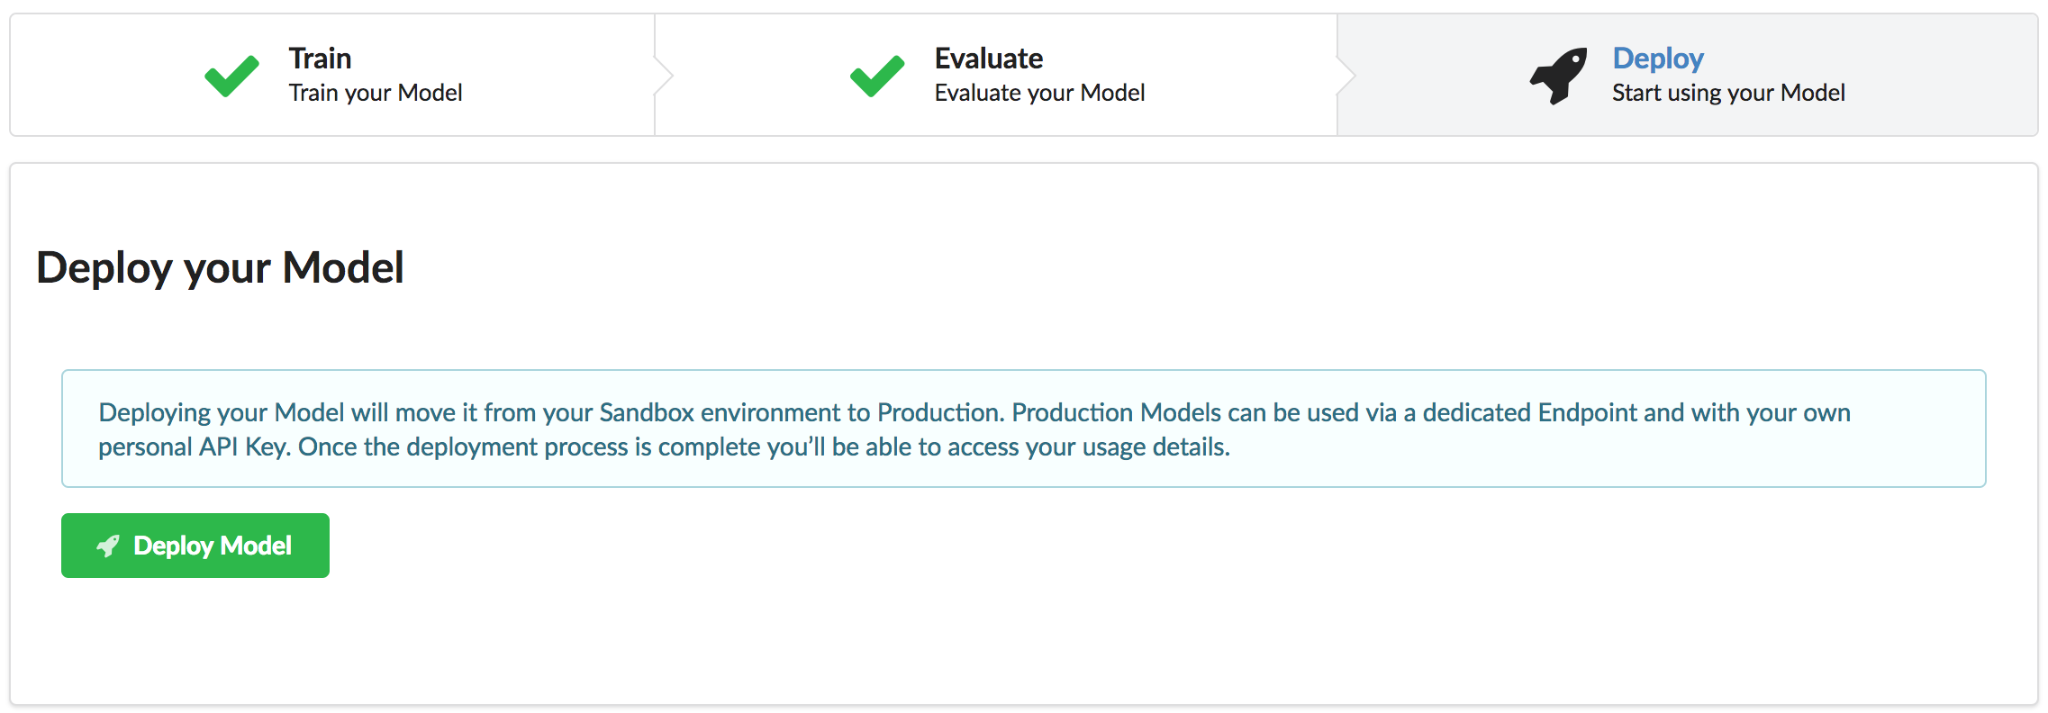Go to the Evaluate step title
Viewport: 2048px width, 713px height.
pyautogui.click(x=988, y=59)
